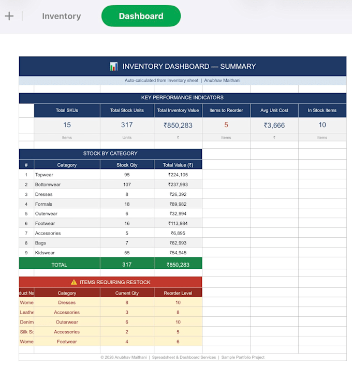Select the Formals category cell
Image resolution: width=352 pixels, height=369 pixels.
67,204
